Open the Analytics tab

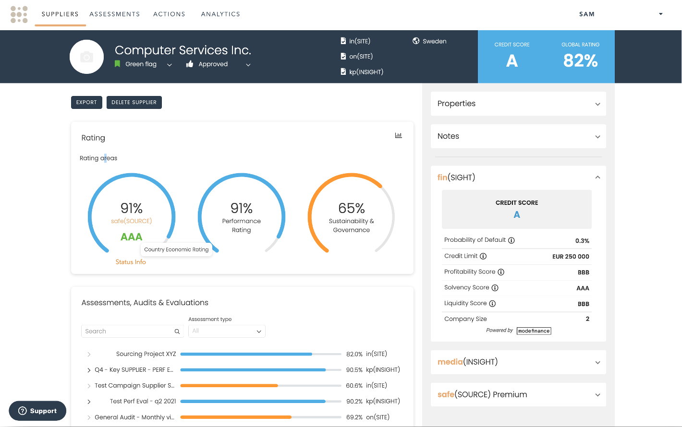coord(220,14)
